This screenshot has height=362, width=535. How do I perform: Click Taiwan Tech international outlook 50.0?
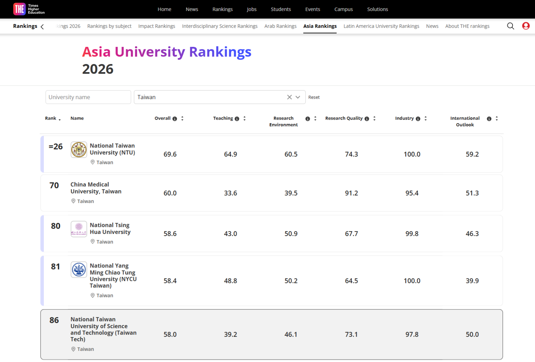point(472,335)
